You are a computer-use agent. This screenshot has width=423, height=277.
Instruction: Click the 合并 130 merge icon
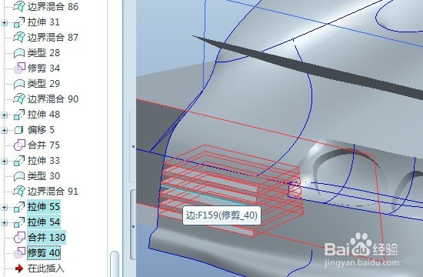[x=19, y=238]
